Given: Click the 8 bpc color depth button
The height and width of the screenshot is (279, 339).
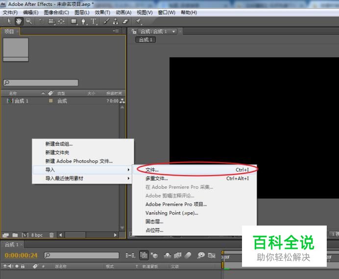Looking at the screenshot, I should pyautogui.click(x=37, y=235).
